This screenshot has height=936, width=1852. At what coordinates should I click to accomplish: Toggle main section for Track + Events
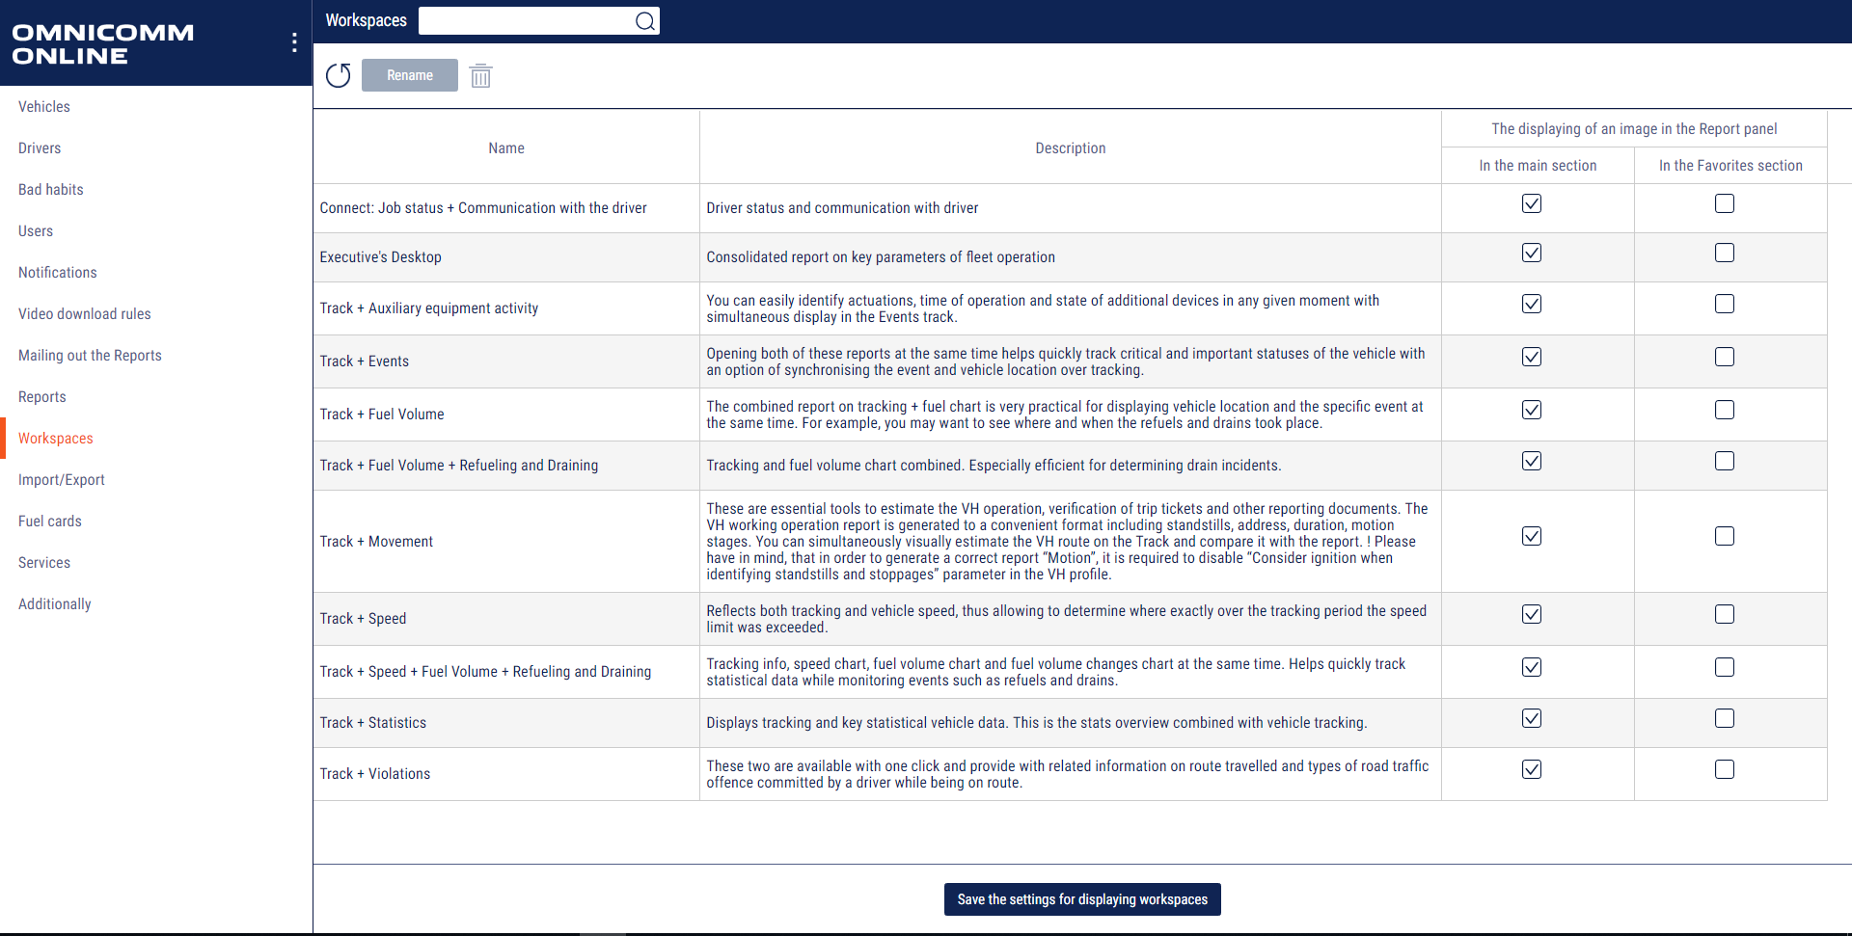(1532, 357)
